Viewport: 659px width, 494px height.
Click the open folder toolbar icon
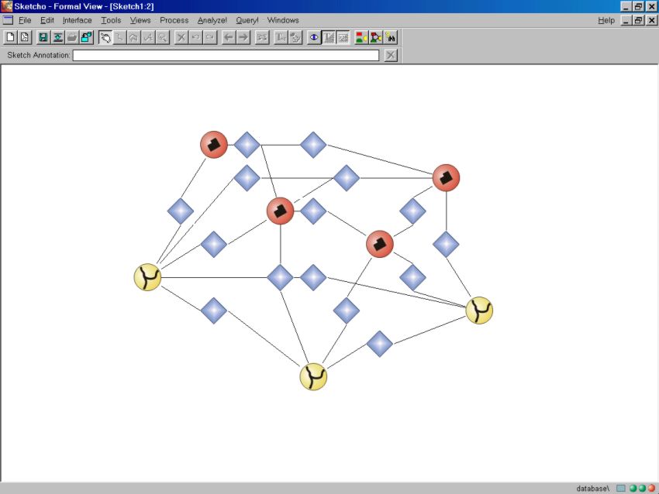tap(72, 37)
